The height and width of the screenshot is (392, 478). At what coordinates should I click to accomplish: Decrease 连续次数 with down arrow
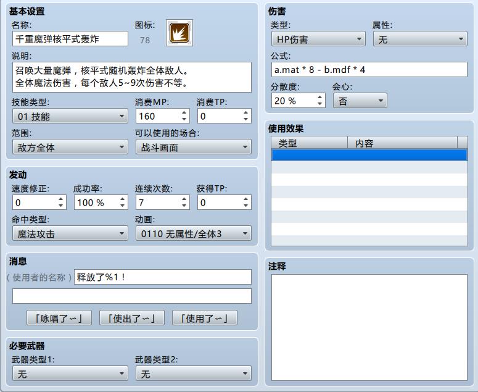pyautogui.click(x=184, y=206)
